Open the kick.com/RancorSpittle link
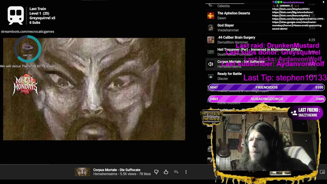The width and height of the screenshot is (327, 184). [x=290, y=16]
